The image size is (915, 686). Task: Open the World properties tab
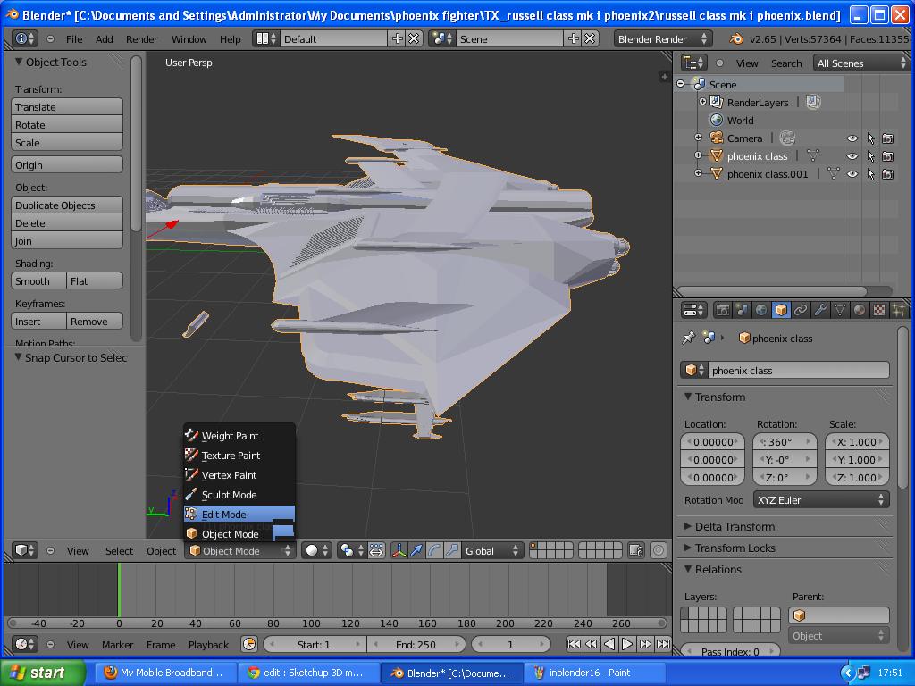pos(761,310)
